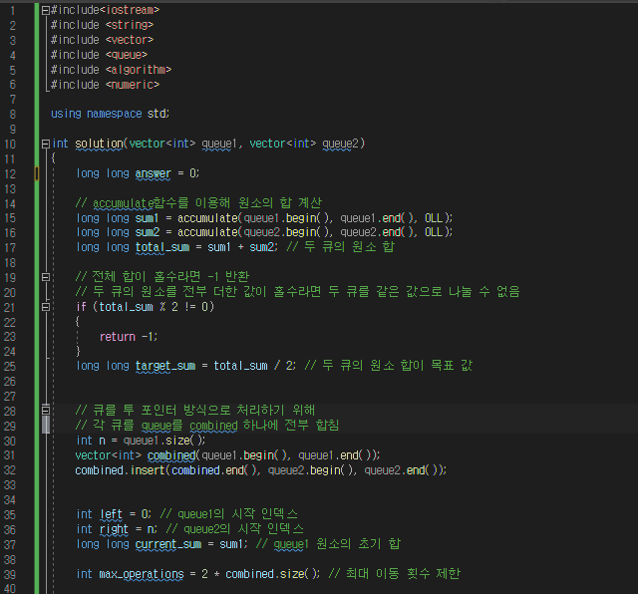The height and width of the screenshot is (594, 638).
Task: Click the 'sum2' declaration on line 16
Action: (148, 232)
